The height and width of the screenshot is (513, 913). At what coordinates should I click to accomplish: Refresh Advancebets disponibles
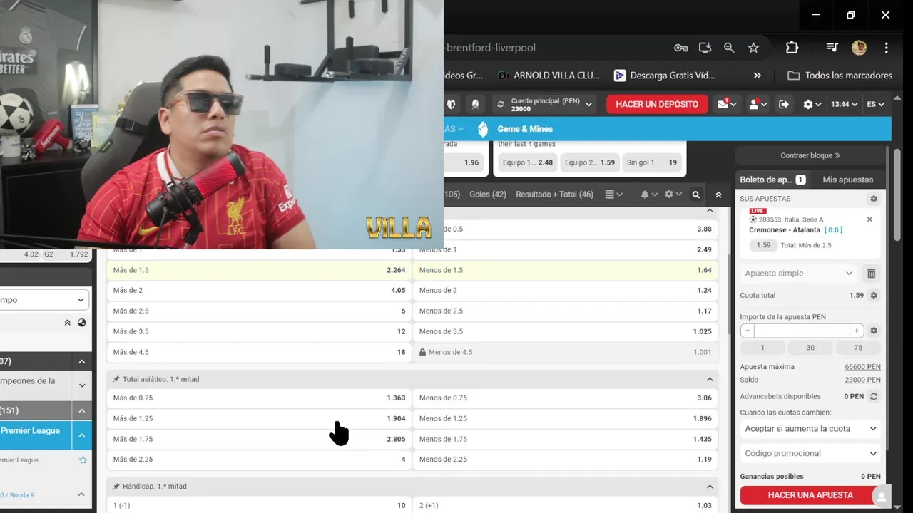[874, 397]
